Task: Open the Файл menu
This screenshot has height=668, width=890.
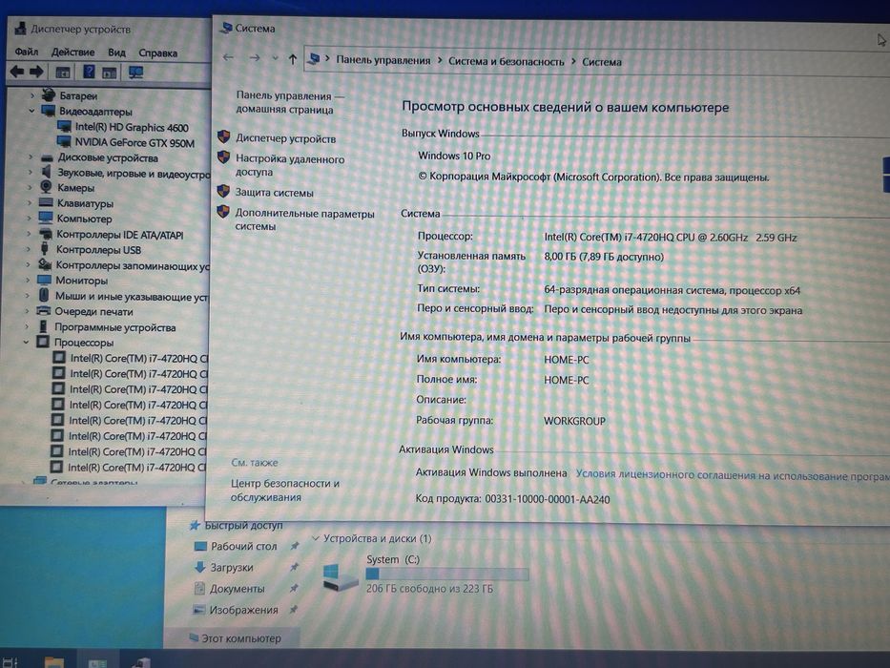Action: (x=26, y=52)
